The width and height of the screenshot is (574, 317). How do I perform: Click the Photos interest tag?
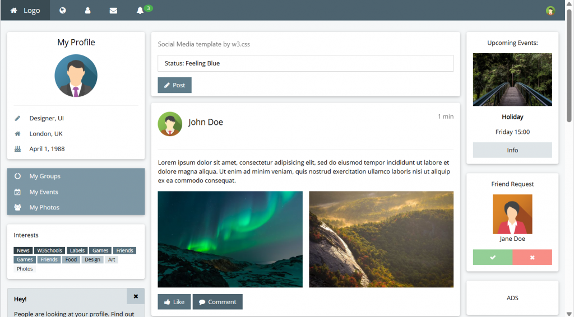pyautogui.click(x=25, y=269)
